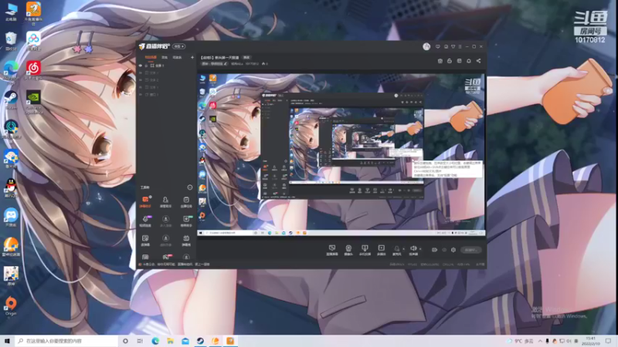The width and height of the screenshot is (618, 347).
Task: Select the Origin desktop icon
Action: click(11, 306)
